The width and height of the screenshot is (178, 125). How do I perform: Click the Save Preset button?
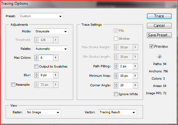click(159, 35)
